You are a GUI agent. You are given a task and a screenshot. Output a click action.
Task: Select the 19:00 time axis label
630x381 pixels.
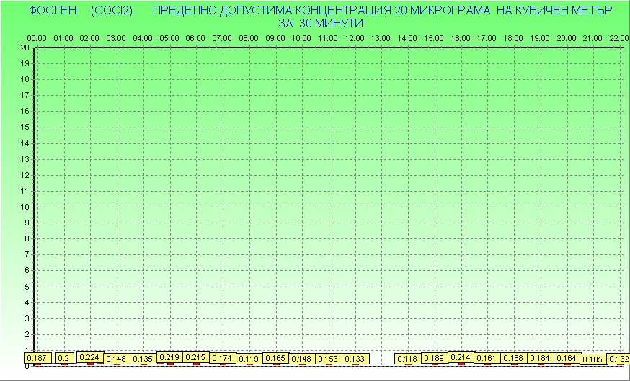540,39
